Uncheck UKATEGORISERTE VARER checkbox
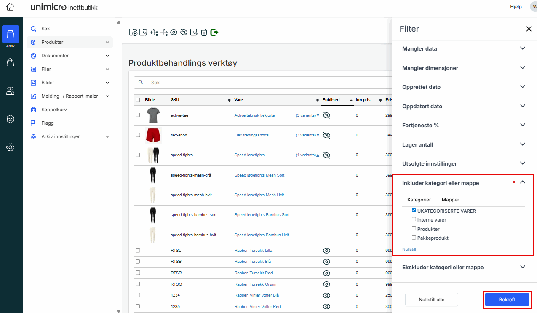The image size is (537, 313). [414, 211]
